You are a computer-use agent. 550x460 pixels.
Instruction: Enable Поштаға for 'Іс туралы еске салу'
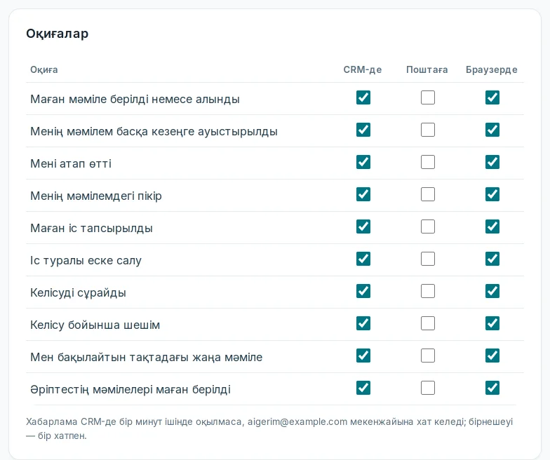point(428,259)
